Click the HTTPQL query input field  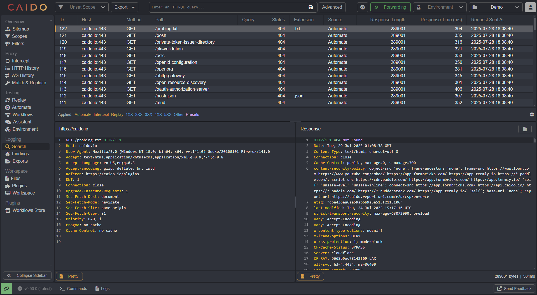click(228, 7)
